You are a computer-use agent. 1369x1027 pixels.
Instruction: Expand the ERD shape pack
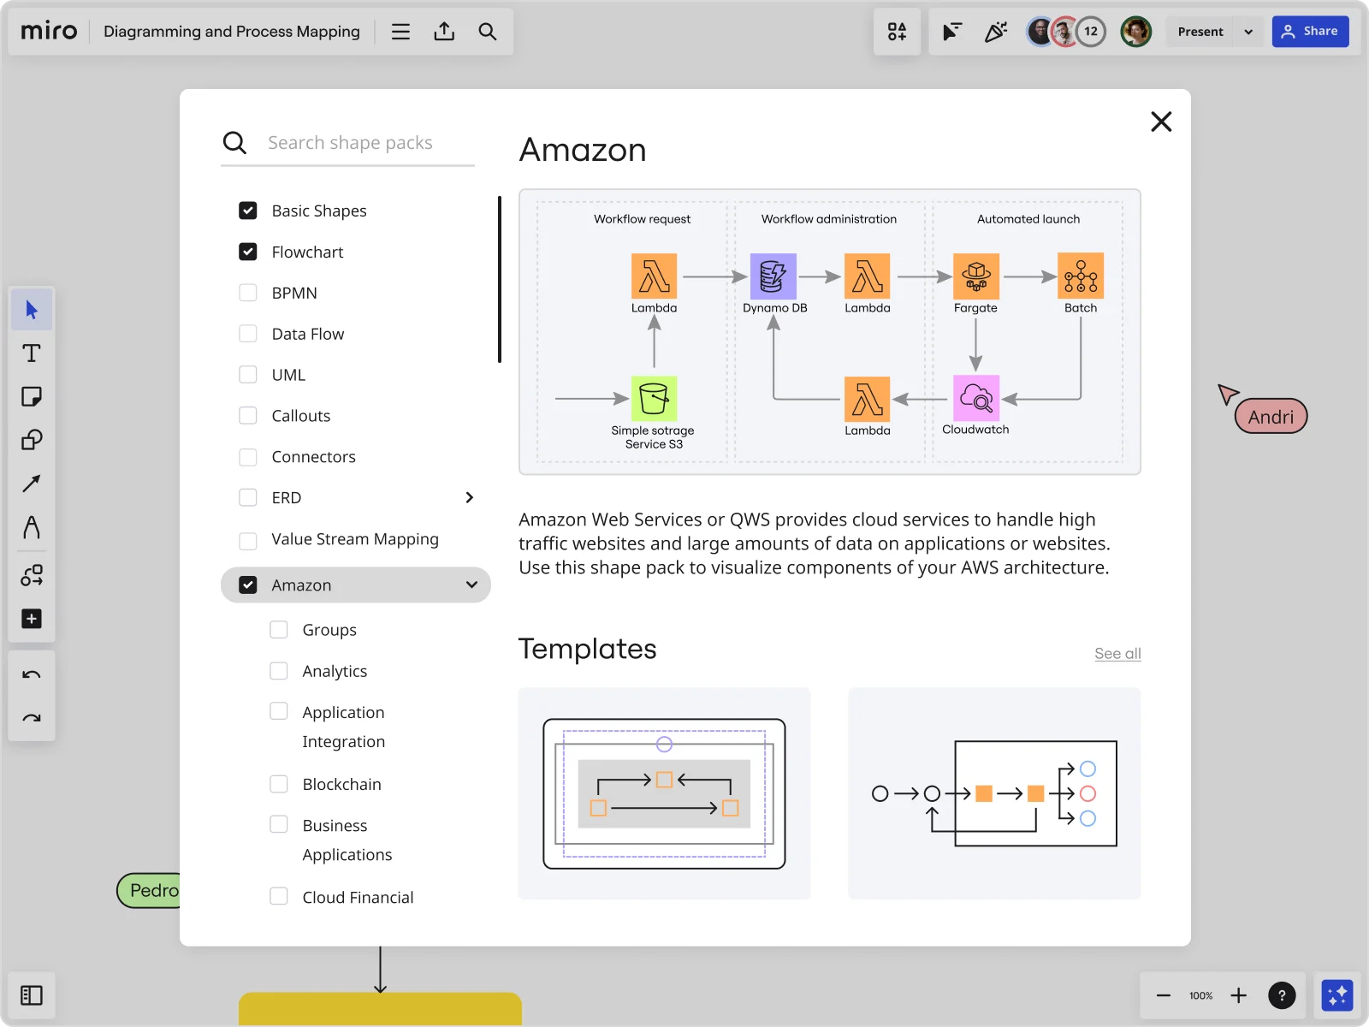(469, 497)
